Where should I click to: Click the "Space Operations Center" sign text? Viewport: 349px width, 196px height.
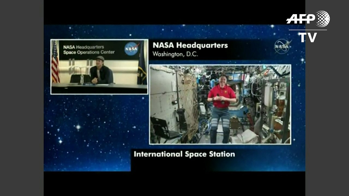(89, 52)
